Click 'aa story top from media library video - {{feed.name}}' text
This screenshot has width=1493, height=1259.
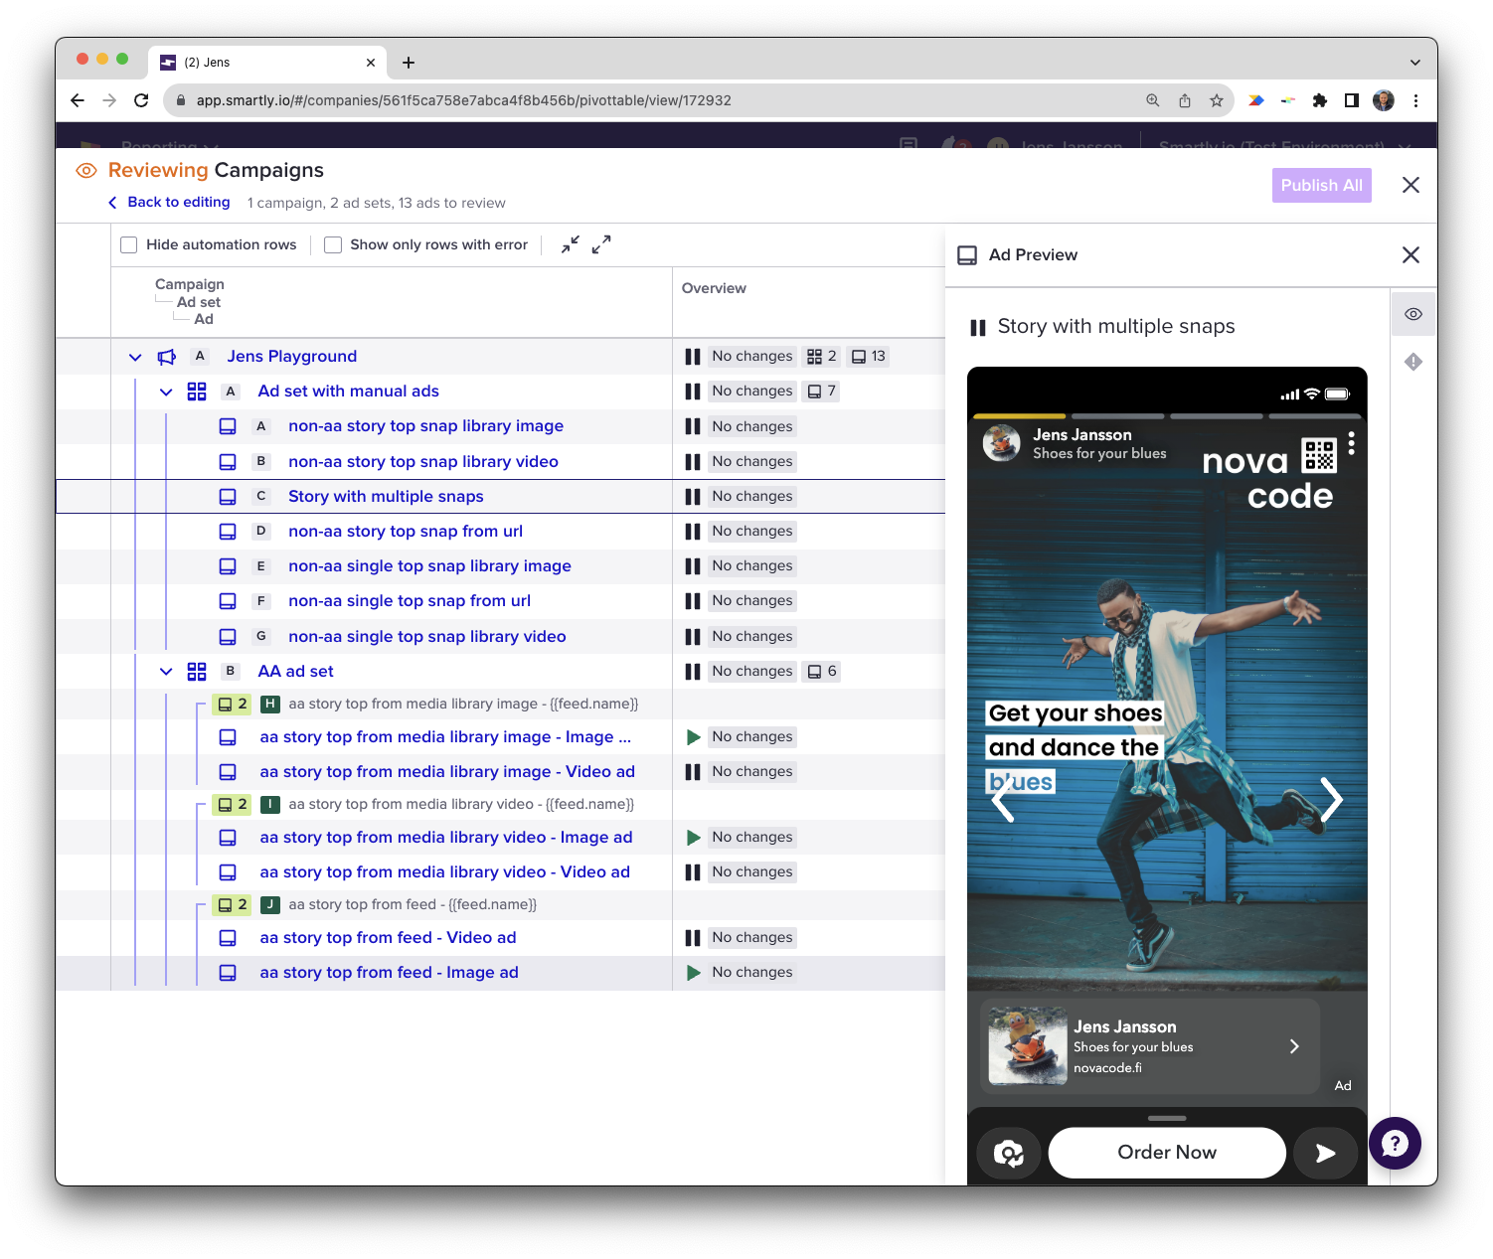tap(461, 804)
